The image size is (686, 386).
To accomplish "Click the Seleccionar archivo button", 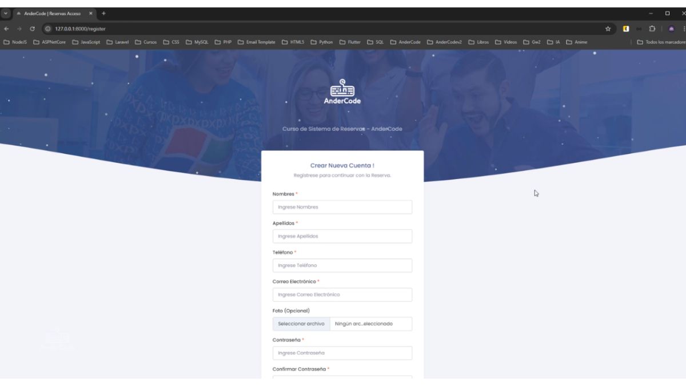I will [301, 324].
